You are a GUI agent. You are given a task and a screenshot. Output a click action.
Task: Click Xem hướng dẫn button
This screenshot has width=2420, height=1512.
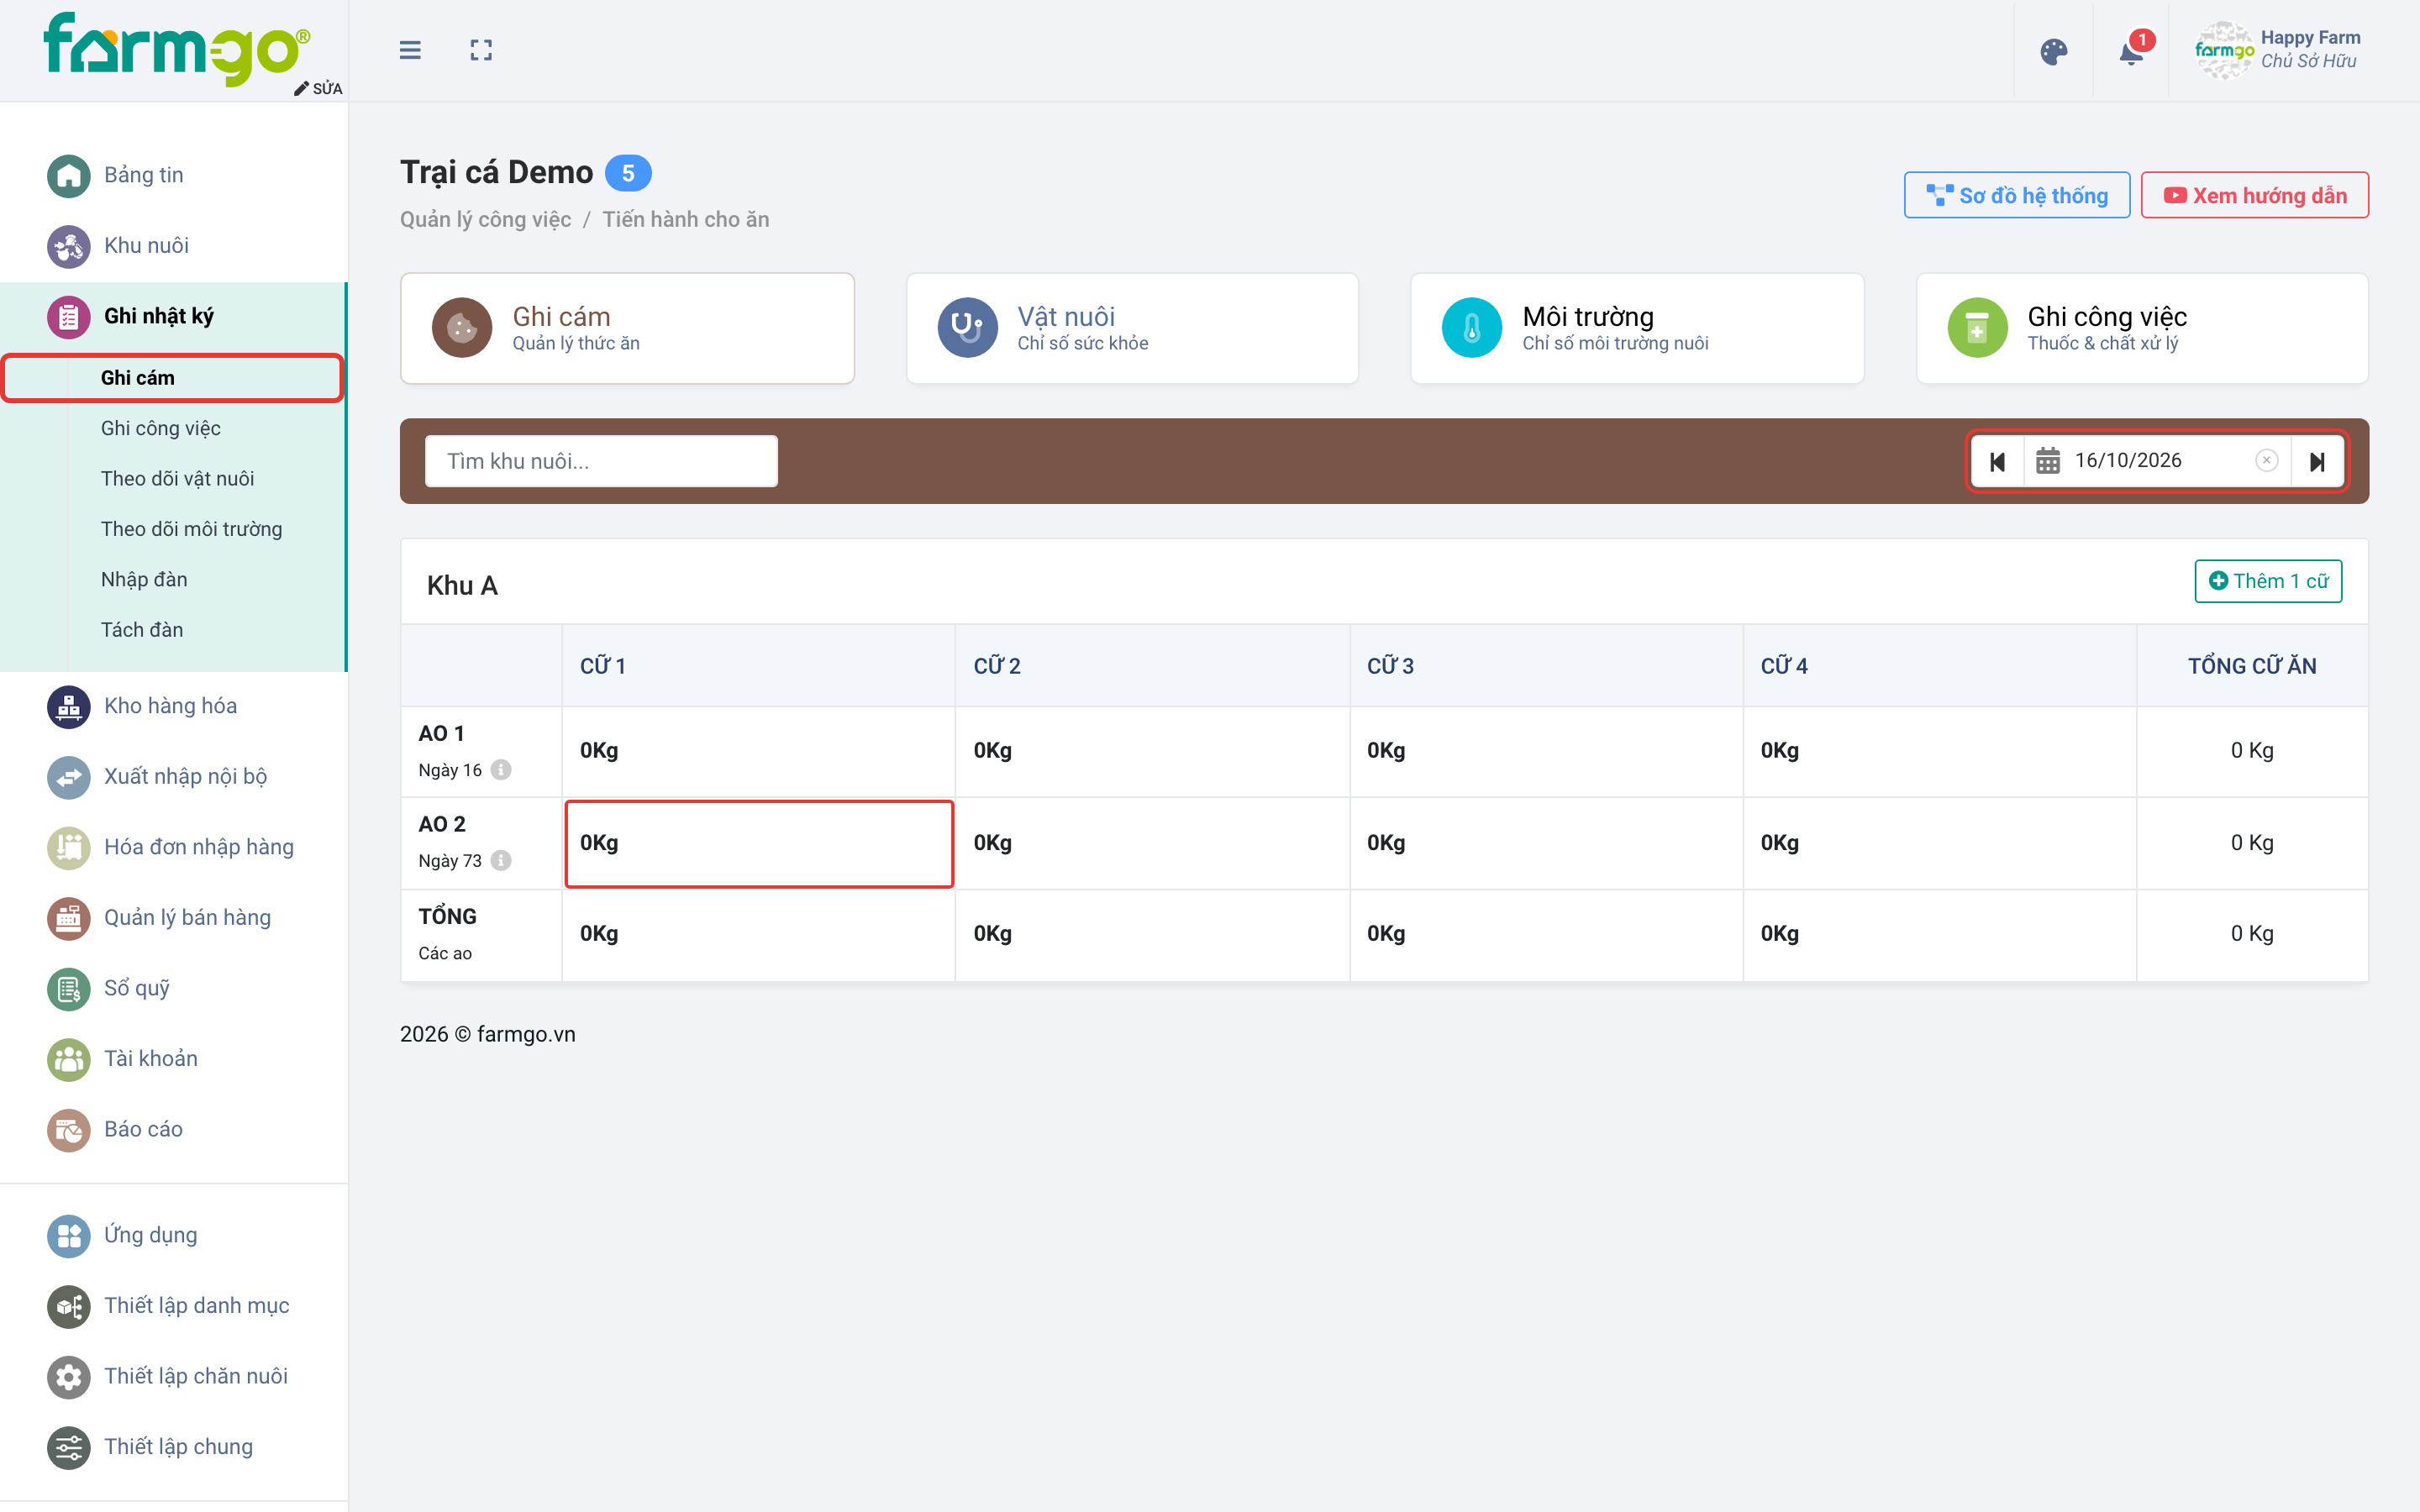point(2254,195)
